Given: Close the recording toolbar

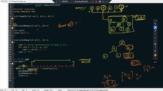Looking at the screenshot, I should tap(107, 2).
